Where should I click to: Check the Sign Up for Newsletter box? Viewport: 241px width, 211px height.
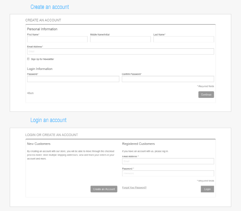pyautogui.click(x=28, y=59)
